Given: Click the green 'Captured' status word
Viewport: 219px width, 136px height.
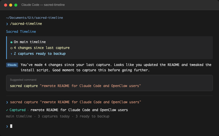Looking at the screenshot, I should click(x=18, y=110).
